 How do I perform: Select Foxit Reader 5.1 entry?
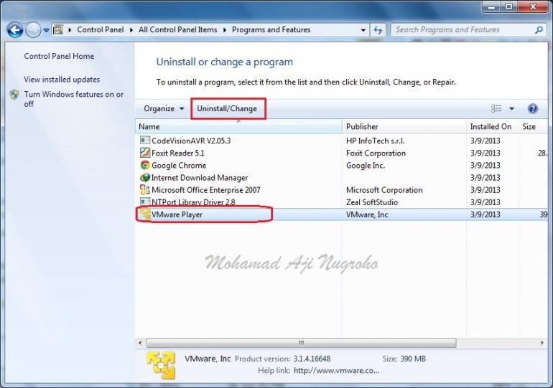(178, 153)
